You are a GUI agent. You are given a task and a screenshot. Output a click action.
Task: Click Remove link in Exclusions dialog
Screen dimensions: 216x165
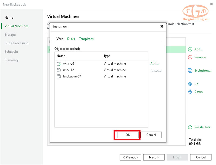(156, 71)
